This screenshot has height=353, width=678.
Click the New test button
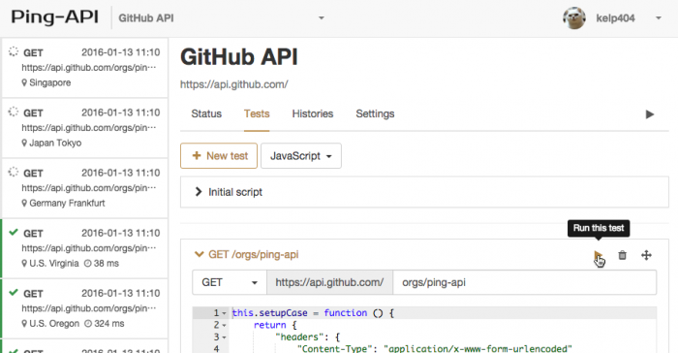(x=219, y=156)
